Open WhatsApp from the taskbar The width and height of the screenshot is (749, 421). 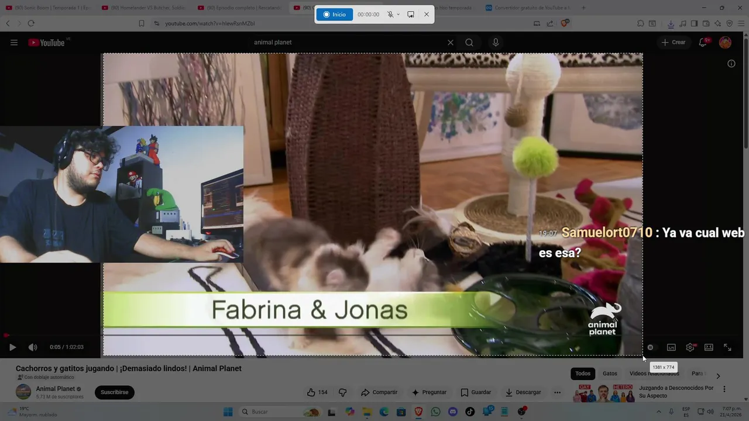(435, 412)
